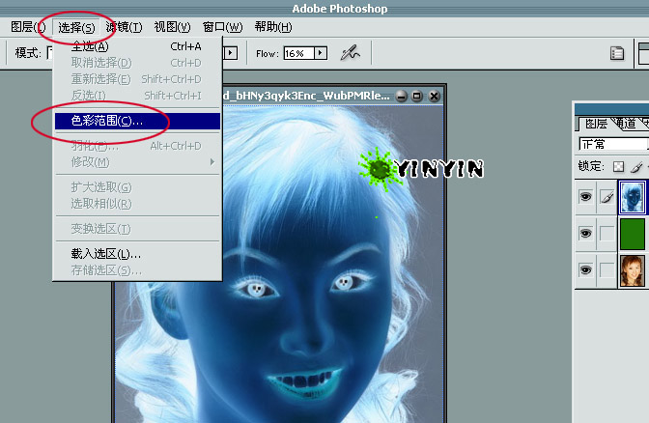Screen dimensions: 649x423
Task: Click the paintbrush indicator on the top layer
Action: [x=607, y=197]
